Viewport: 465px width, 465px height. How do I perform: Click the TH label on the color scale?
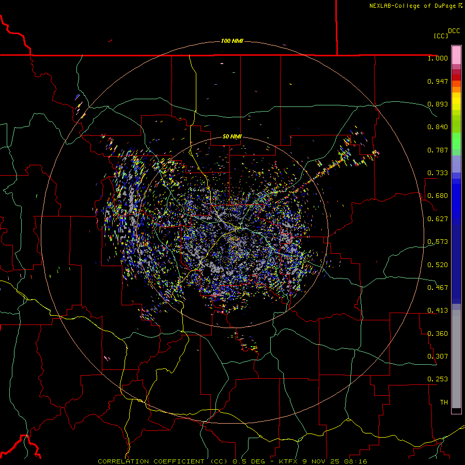[x=444, y=402]
